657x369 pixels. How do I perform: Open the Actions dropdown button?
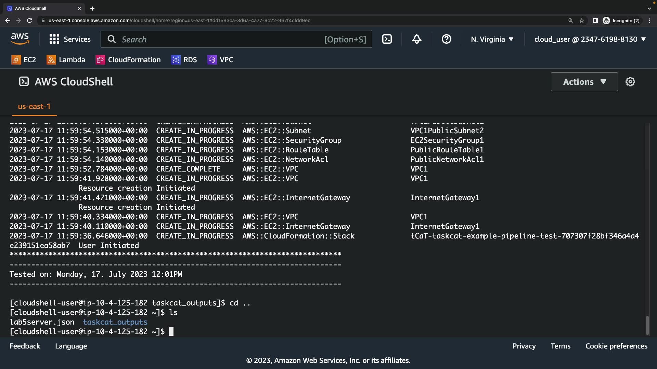point(584,82)
